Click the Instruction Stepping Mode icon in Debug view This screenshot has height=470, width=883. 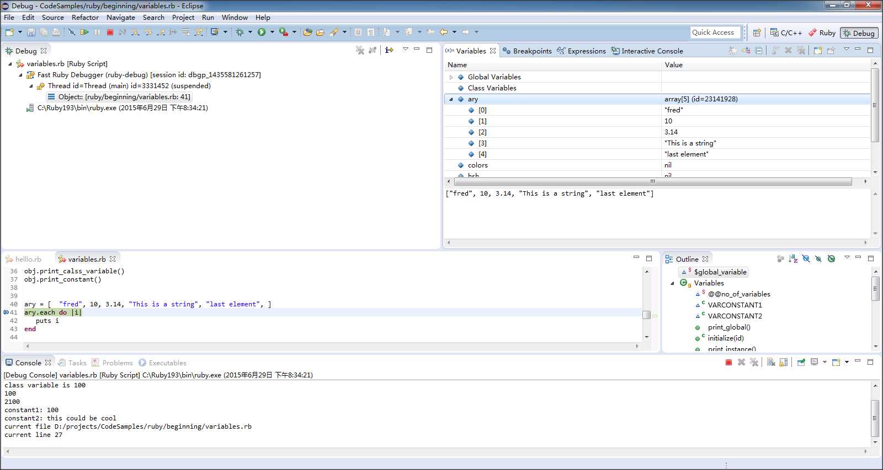click(x=390, y=50)
